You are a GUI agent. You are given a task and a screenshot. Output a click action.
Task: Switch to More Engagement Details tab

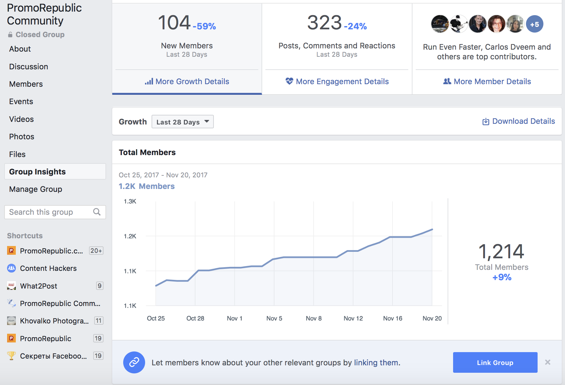point(337,82)
